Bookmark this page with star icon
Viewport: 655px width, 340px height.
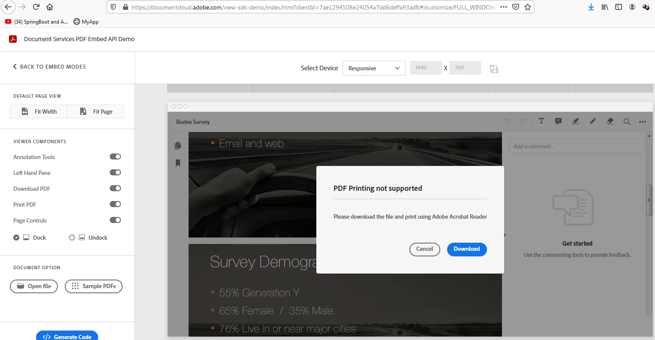(x=528, y=7)
